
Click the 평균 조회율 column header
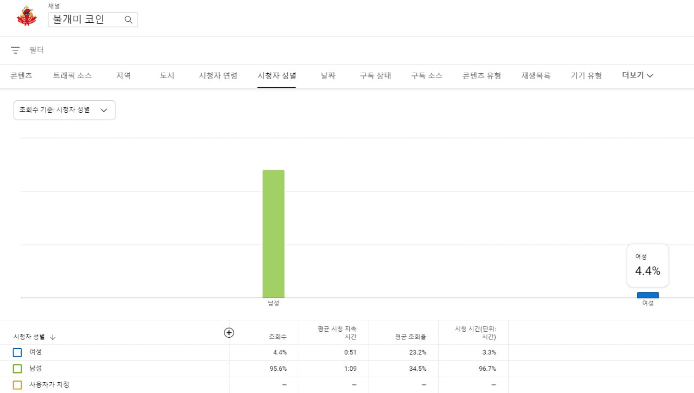[410, 337]
